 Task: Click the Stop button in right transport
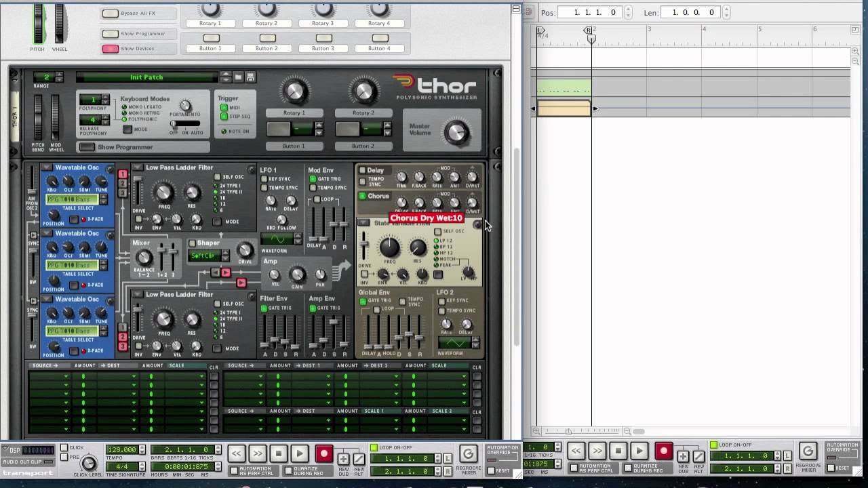(618, 451)
